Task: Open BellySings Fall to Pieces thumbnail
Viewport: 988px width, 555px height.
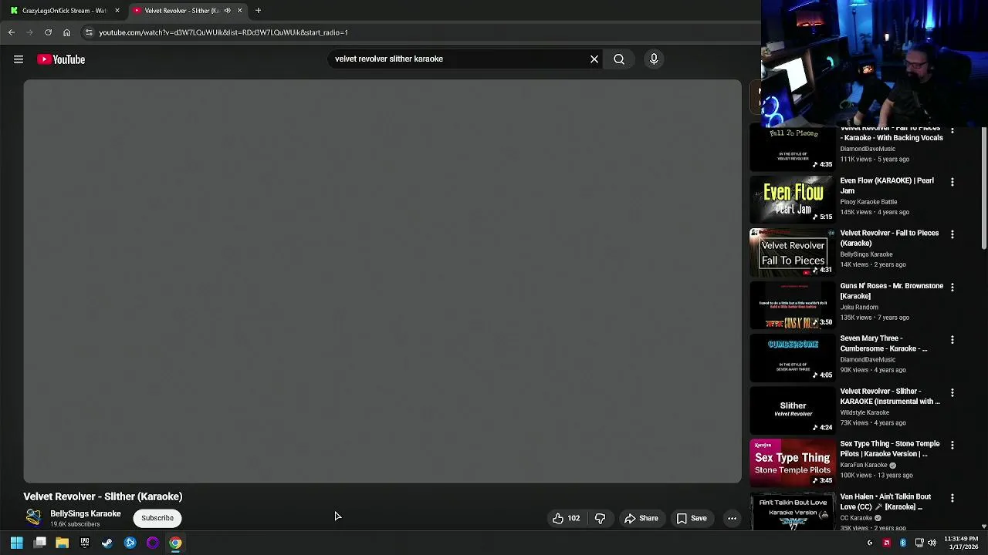Action: tap(793, 252)
